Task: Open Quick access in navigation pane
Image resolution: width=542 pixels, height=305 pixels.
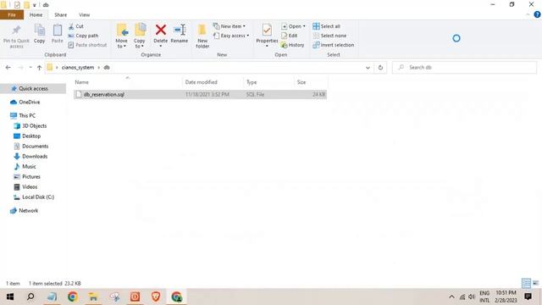Action: [33, 88]
